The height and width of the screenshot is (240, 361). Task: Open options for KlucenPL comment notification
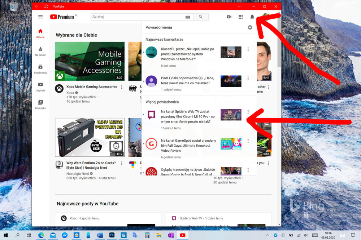coord(248,49)
